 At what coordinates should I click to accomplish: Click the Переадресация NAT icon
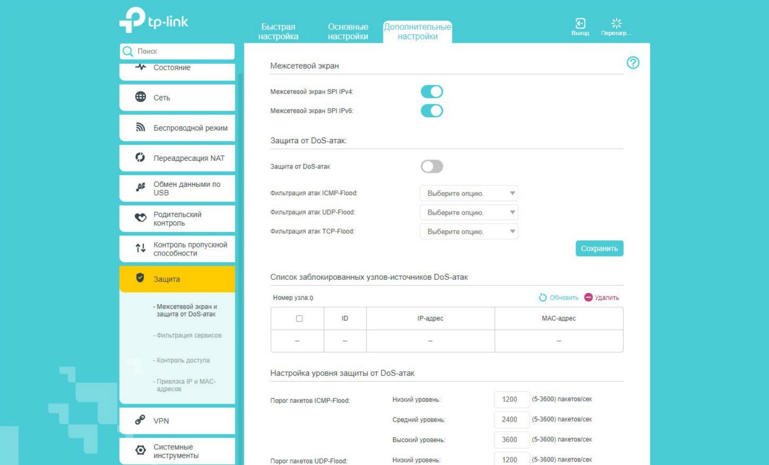click(x=140, y=157)
